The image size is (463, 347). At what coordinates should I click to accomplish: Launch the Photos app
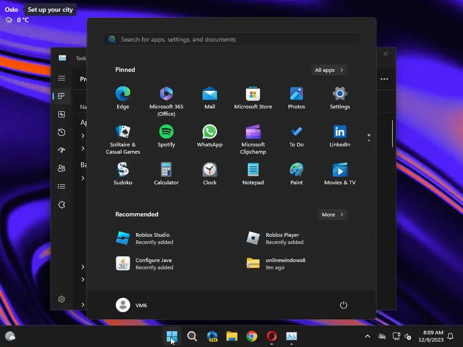[x=297, y=98]
